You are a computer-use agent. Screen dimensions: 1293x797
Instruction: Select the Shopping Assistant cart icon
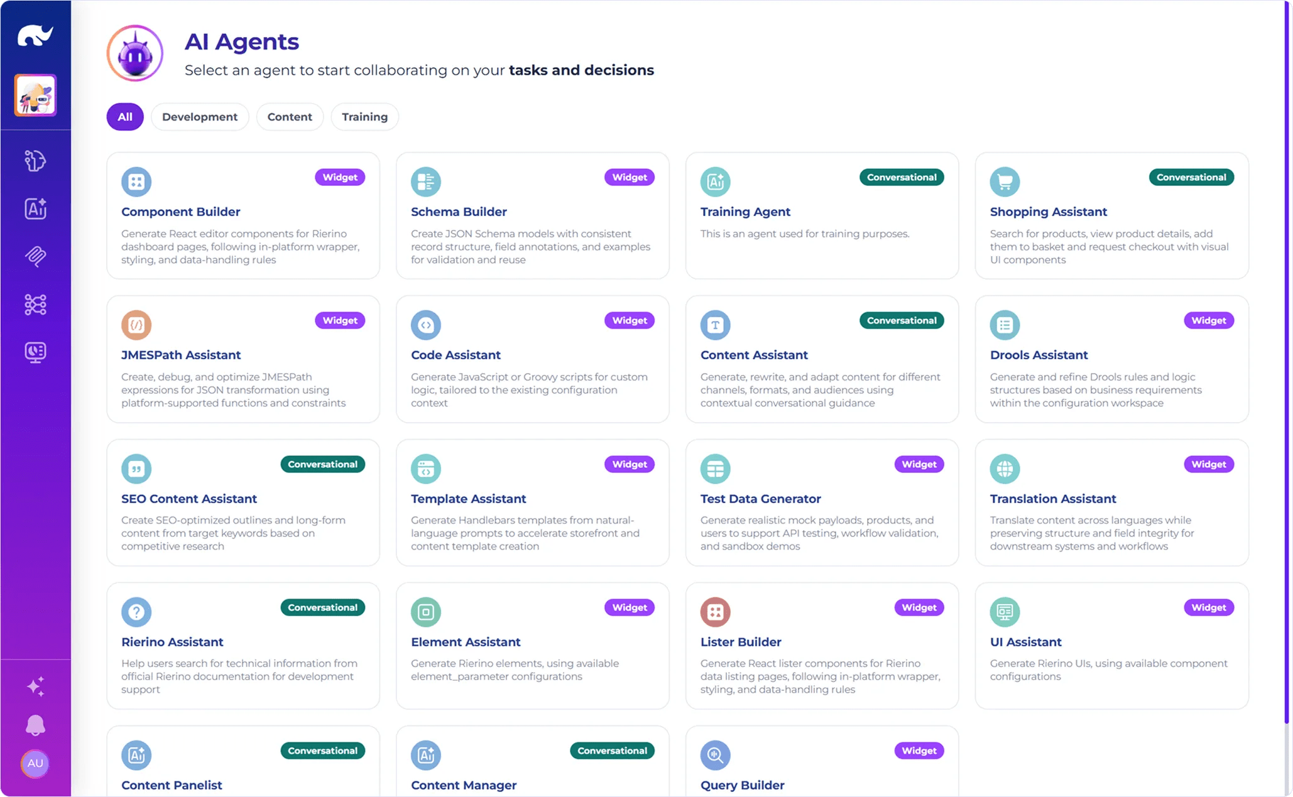coord(1005,182)
